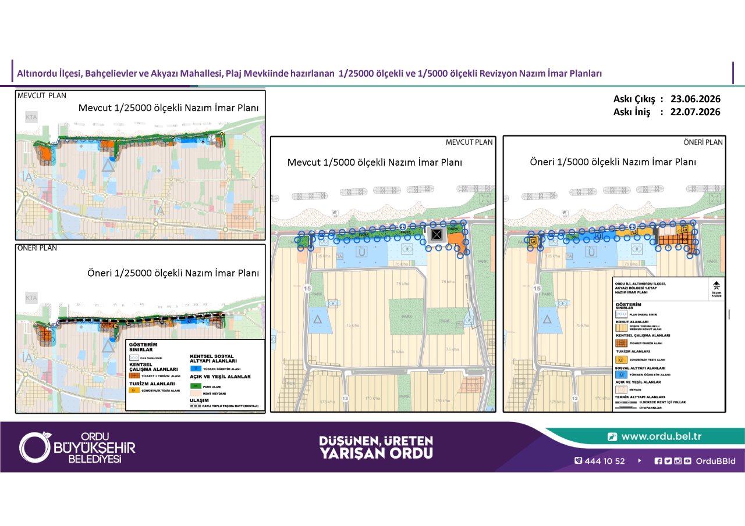Click the crossed black square on the Mevcut 1/5000 map

pyautogui.click(x=437, y=234)
